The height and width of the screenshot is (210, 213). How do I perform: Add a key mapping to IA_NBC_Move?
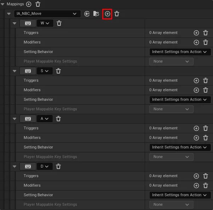[x=107, y=14]
